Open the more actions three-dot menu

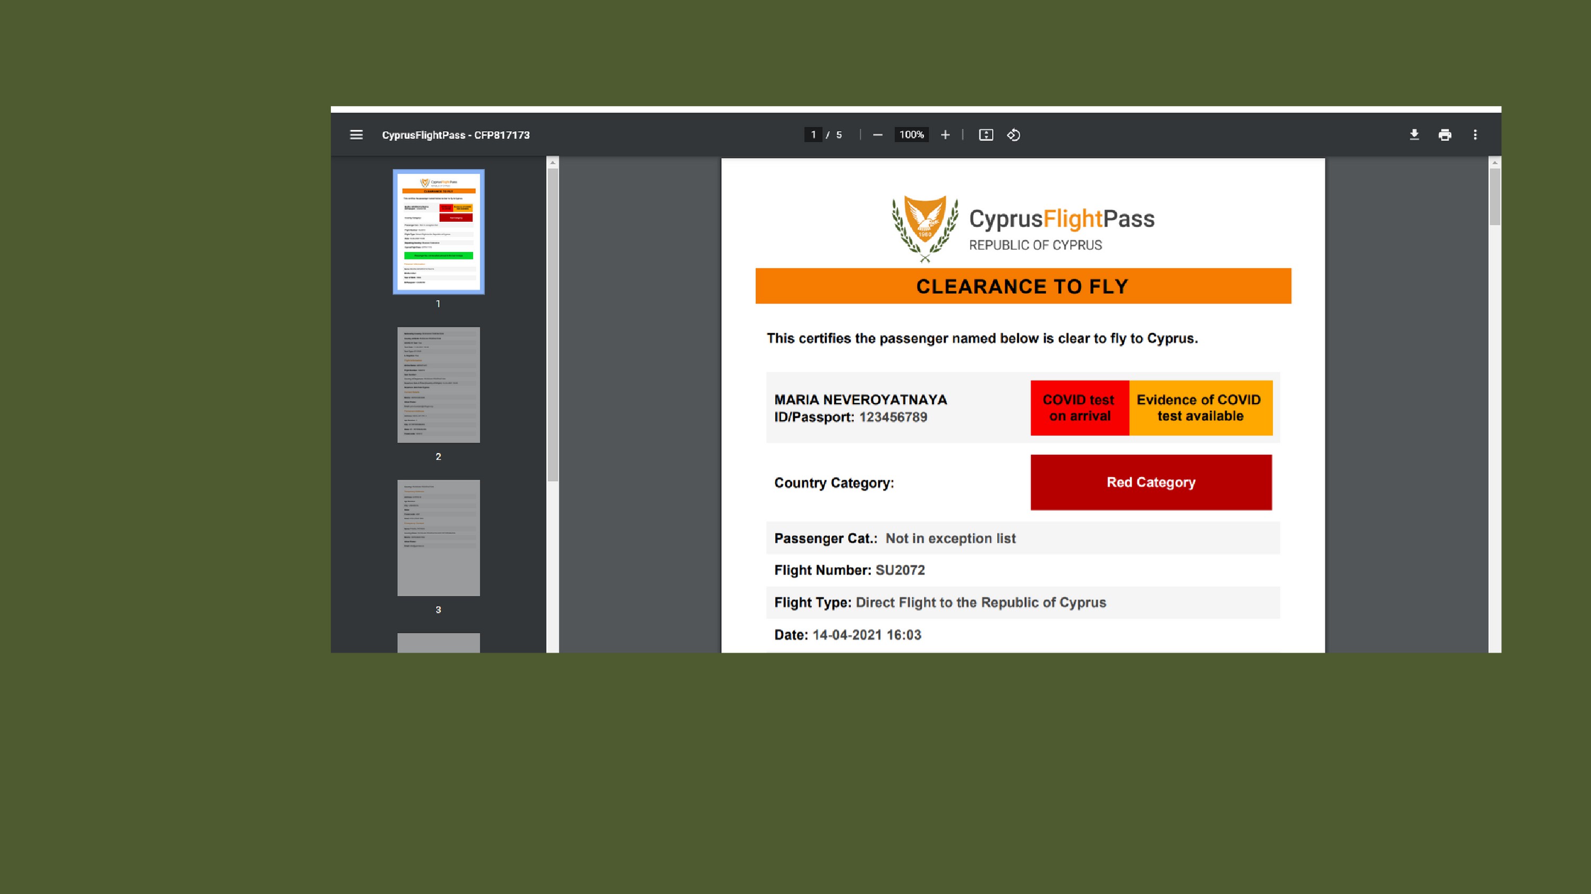click(1475, 135)
